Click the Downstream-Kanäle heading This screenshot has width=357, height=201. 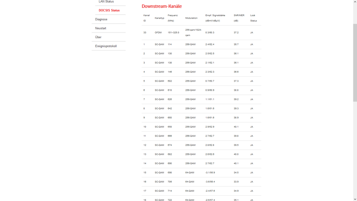coord(162,6)
